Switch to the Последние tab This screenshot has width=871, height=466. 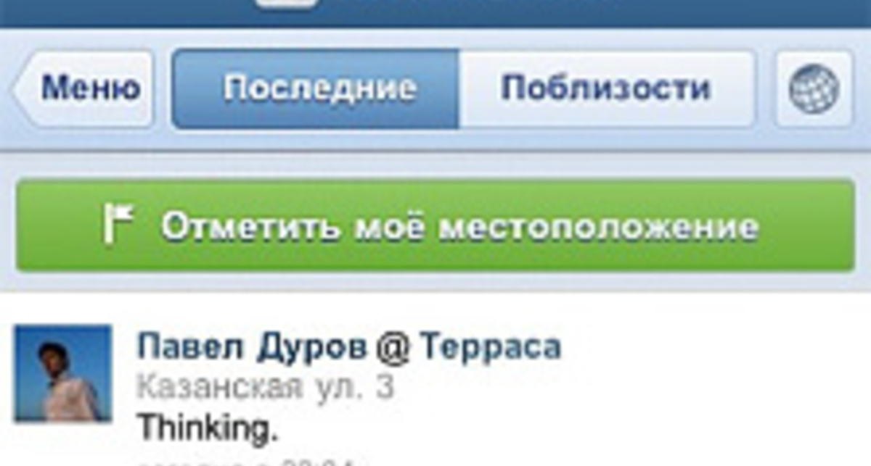pos(316,89)
